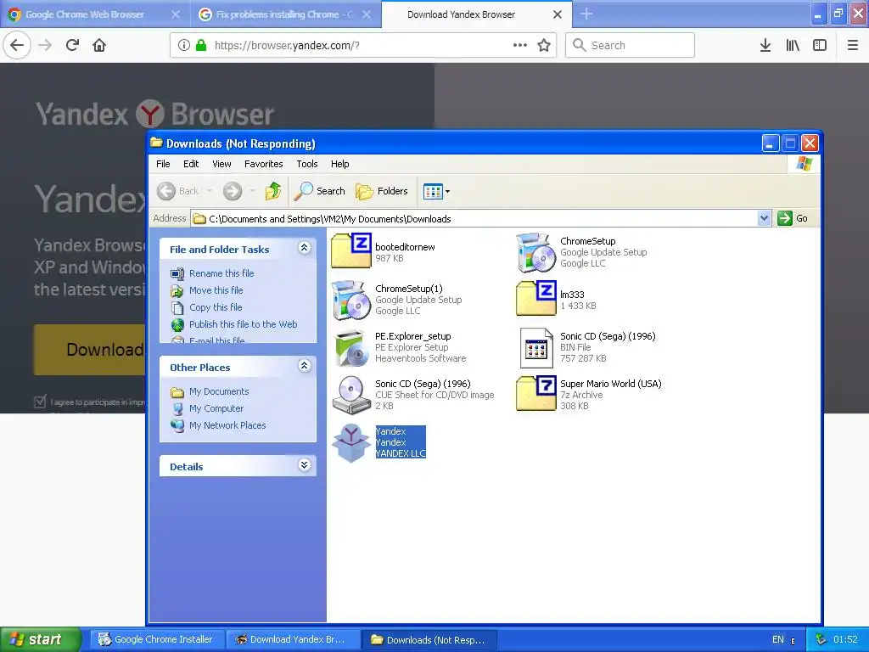Click the Firefox back arrow
This screenshot has height=652, width=869.
click(x=17, y=45)
